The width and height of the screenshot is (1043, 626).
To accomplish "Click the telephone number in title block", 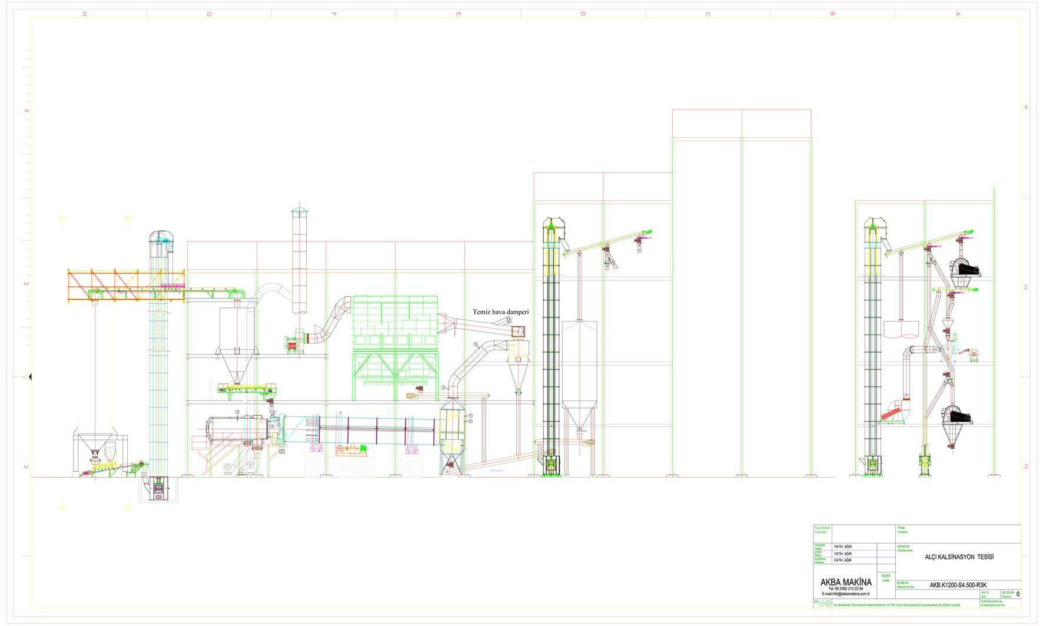I will coord(845,588).
